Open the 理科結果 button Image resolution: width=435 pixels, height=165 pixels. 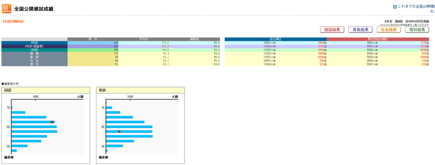pos(417,30)
